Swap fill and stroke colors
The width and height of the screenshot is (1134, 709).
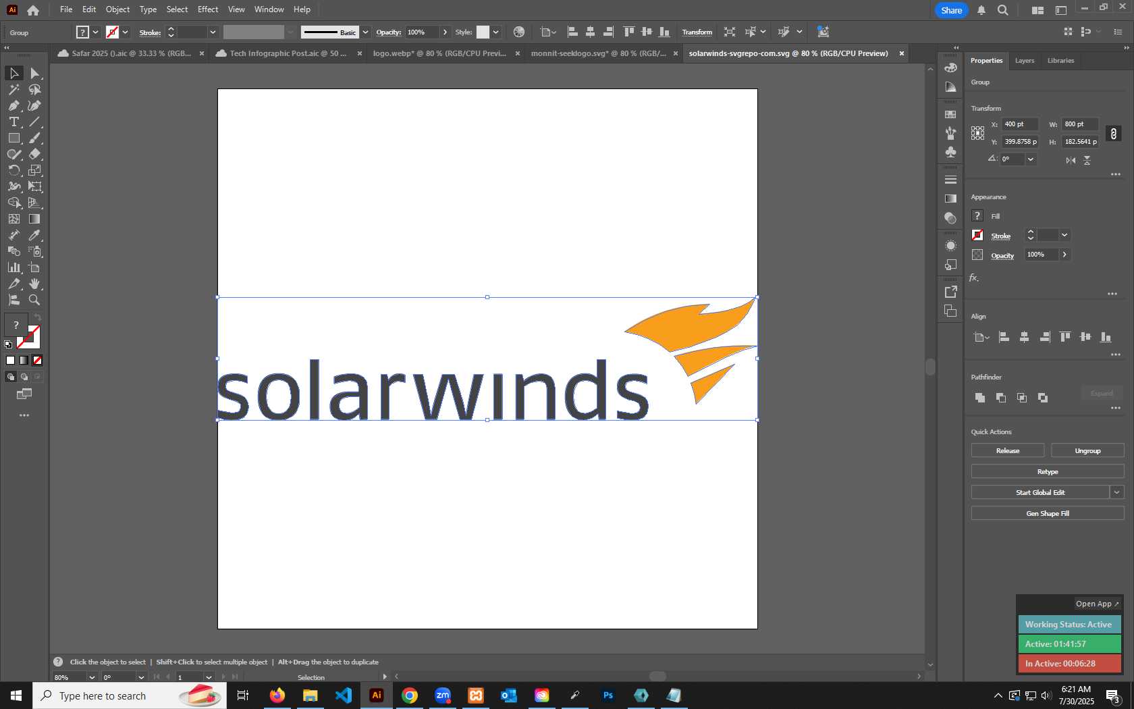pos(38,317)
